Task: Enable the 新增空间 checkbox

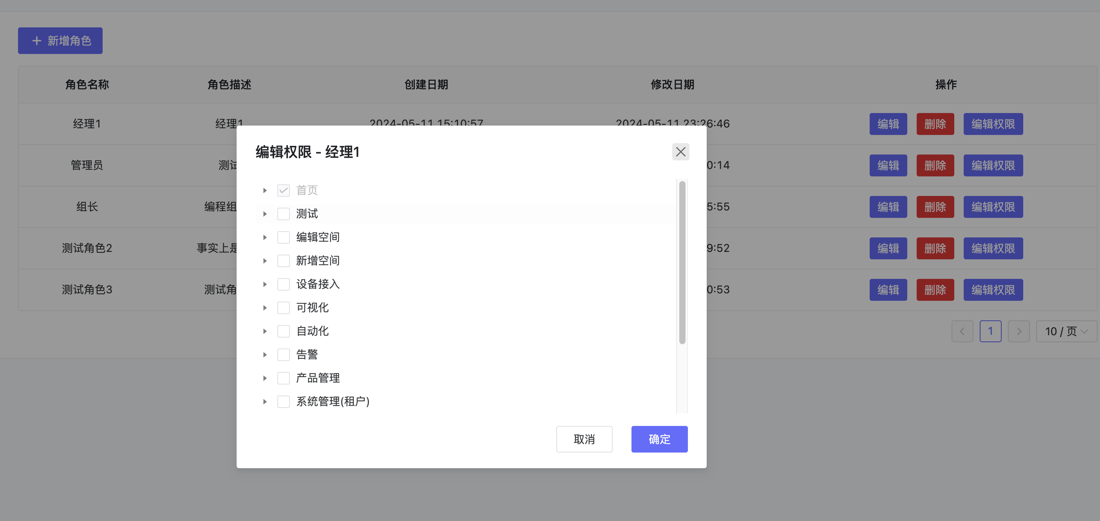Action: point(283,260)
